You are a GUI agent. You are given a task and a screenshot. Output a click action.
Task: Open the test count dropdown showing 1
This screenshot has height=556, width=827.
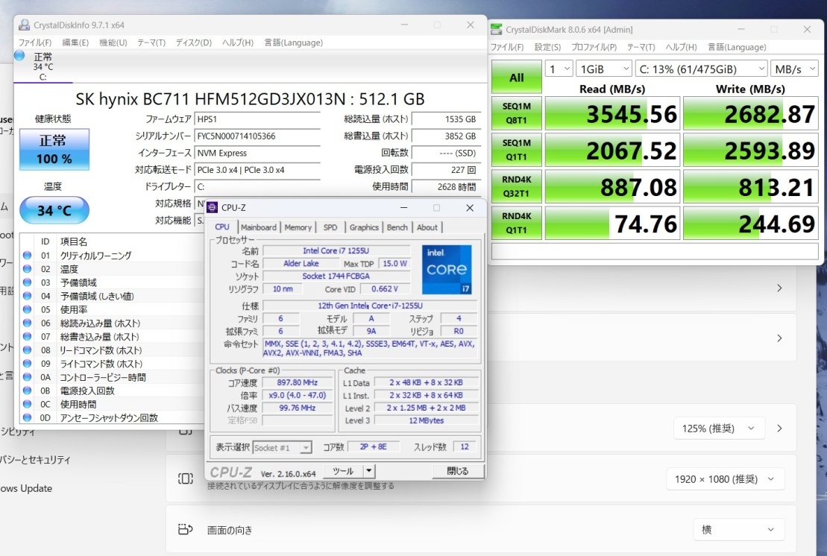(x=559, y=69)
